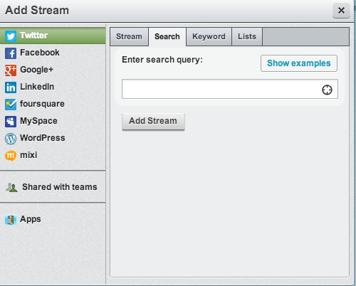Click the foursquare checkmark icon

point(11,105)
